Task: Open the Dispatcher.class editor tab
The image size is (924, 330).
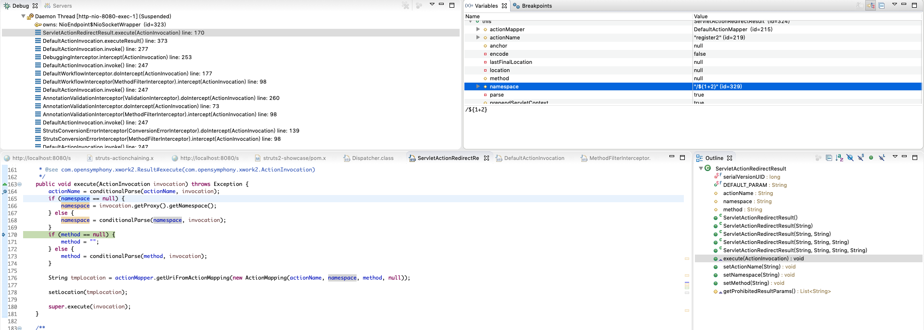Action: coord(372,158)
